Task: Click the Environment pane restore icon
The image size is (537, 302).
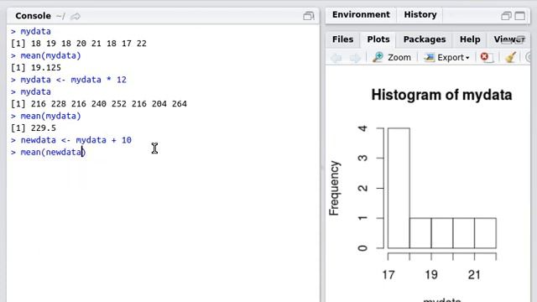Action: coord(506,16)
